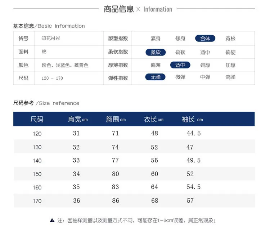This screenshot has width=270, height=228.
Task: Click the 加厚 thickness option
Action: [230, 65]
